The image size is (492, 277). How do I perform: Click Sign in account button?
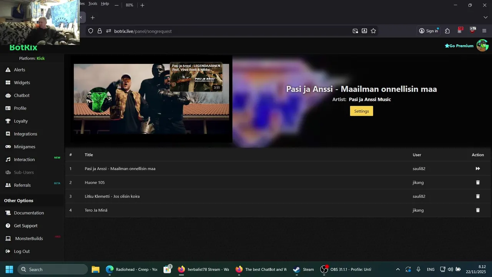pos(429,31)
